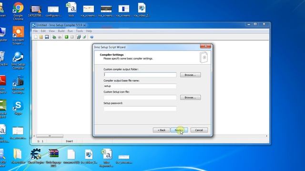The height and width of the screenshot is (171, 305).
Task: Click the Custom Setup icon file field
Action: coord(140,97)
